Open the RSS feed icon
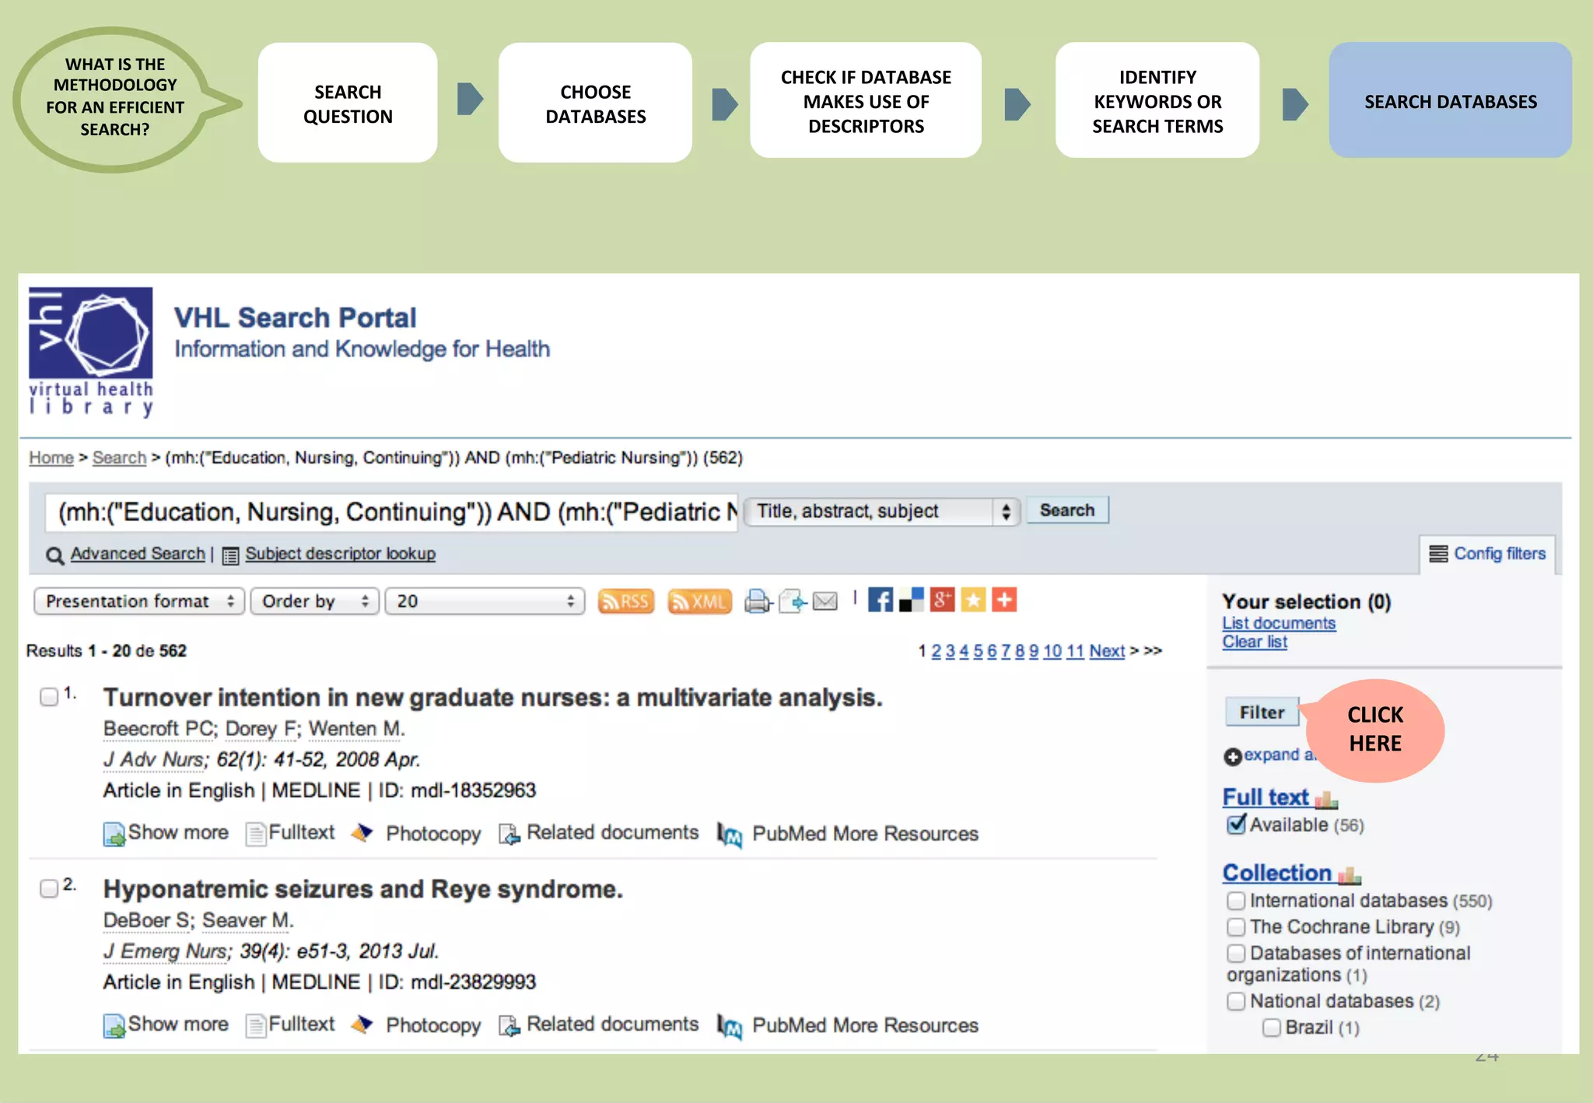Screen dimensions: 1593x1103 (x=626, y=601)
